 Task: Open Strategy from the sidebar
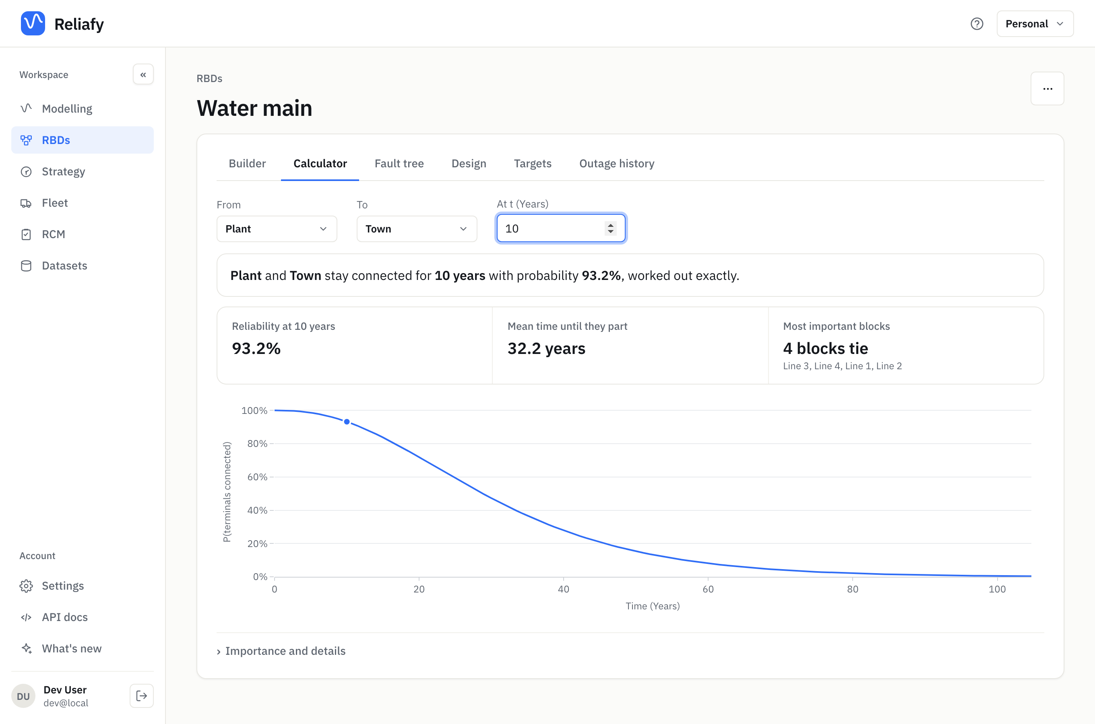(x=82, y=171)
